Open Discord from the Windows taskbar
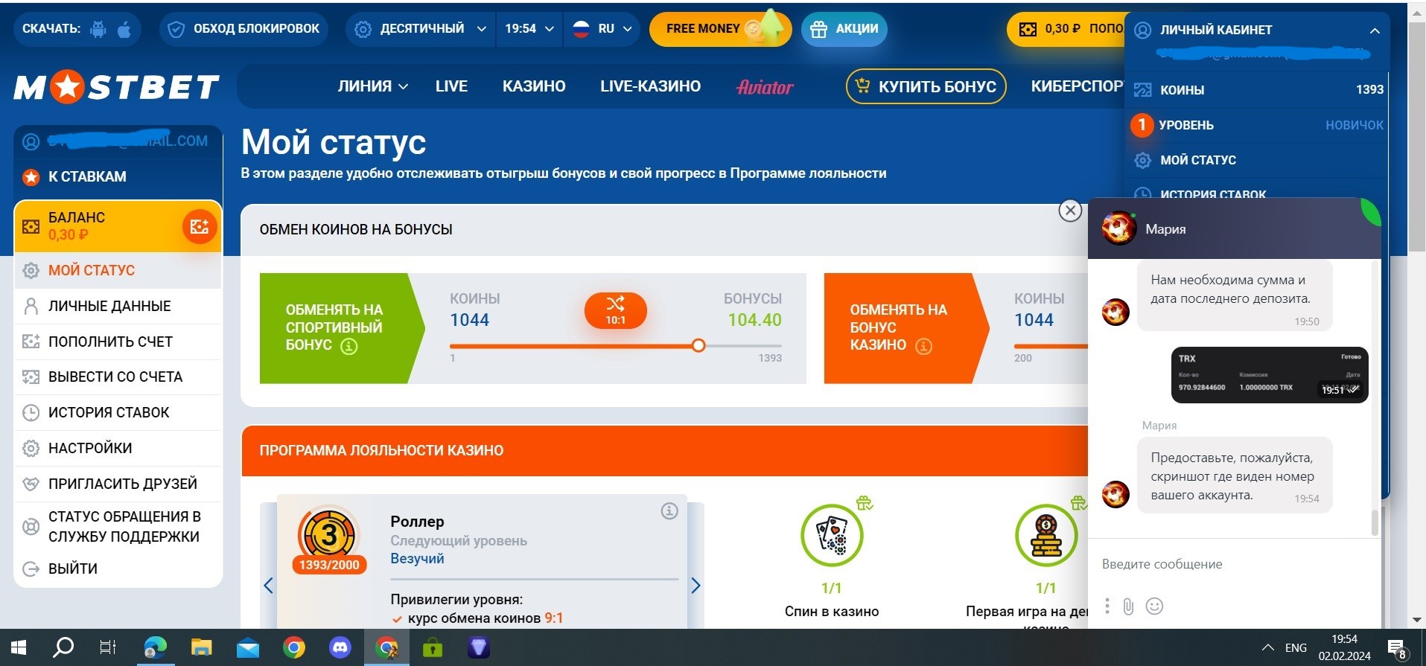1426x666 pixels. click(340, 647)
